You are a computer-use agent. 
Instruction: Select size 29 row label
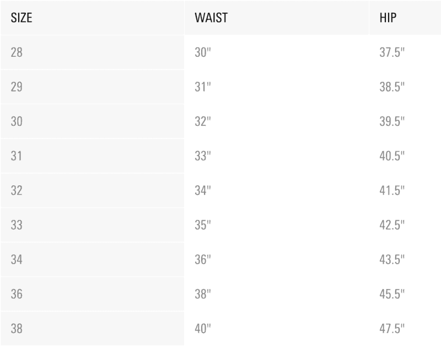coord(17,87)
